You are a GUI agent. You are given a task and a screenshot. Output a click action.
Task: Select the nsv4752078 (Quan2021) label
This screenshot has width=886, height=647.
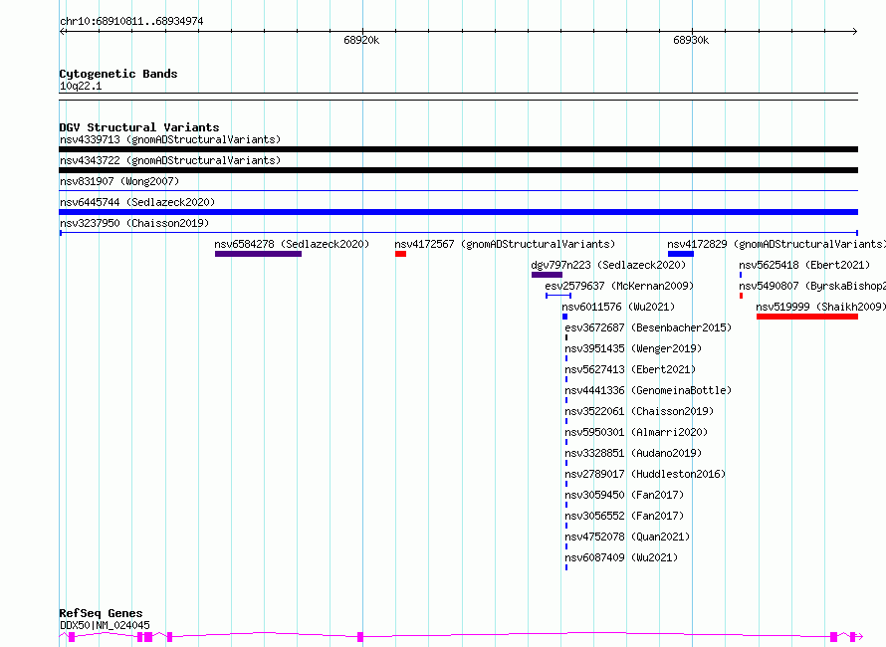627,537
